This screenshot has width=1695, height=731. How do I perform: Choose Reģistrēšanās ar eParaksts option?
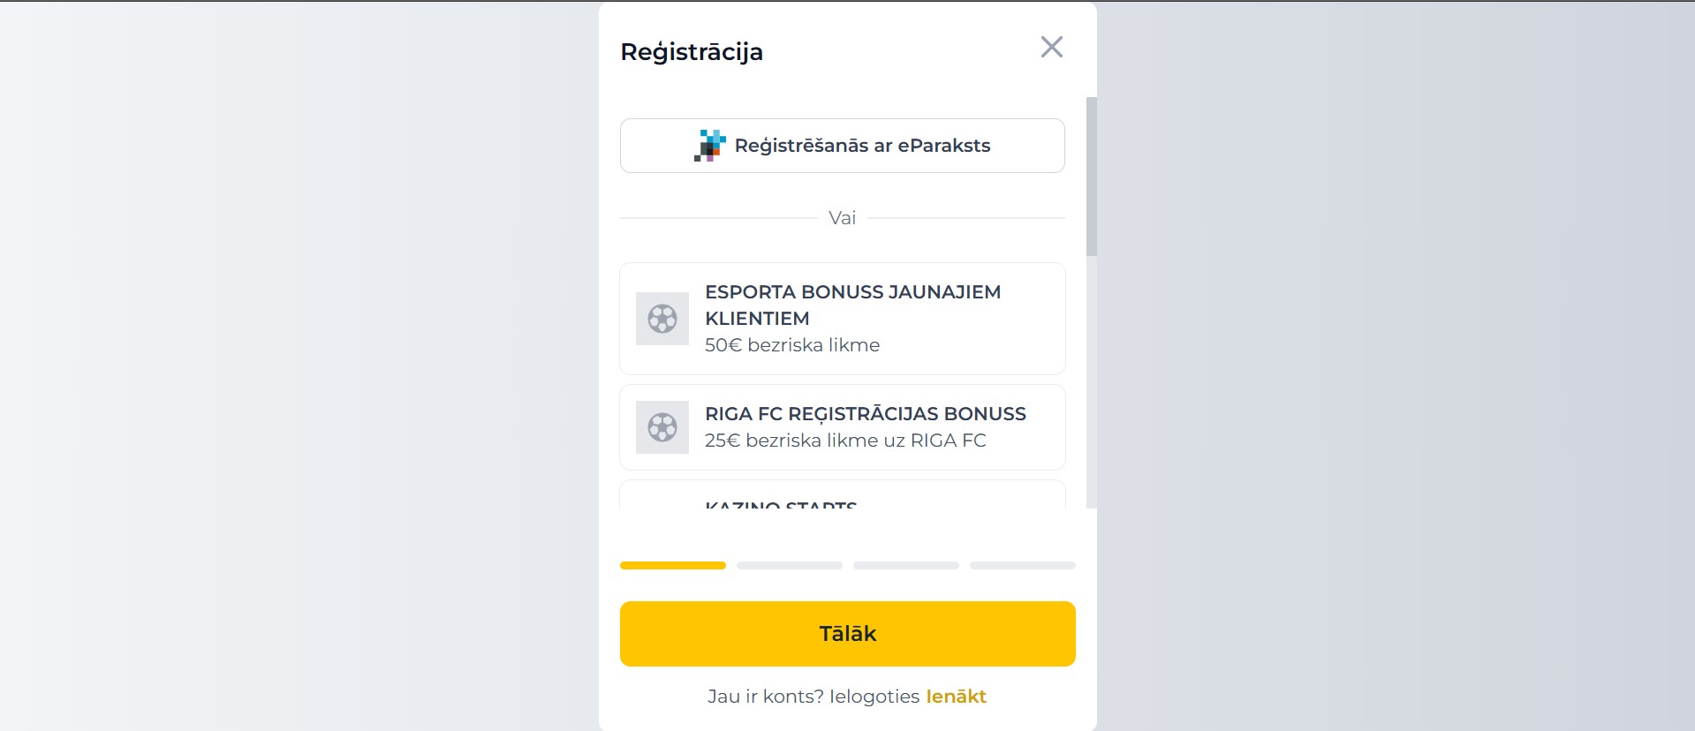[843, 146]
